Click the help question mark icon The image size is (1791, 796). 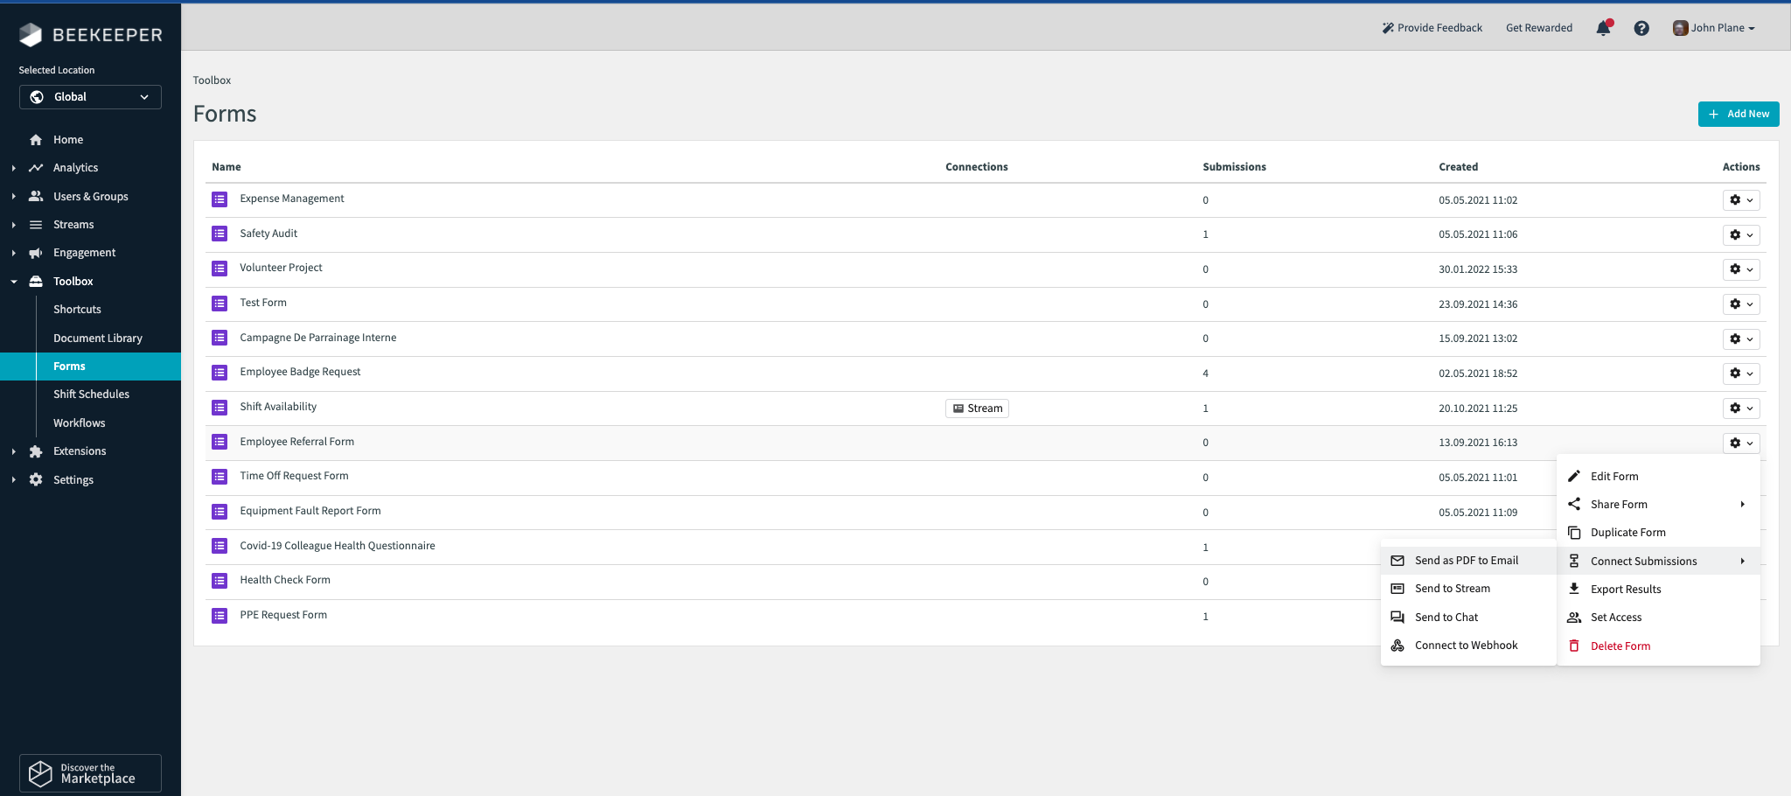(x=1641, y=28)
